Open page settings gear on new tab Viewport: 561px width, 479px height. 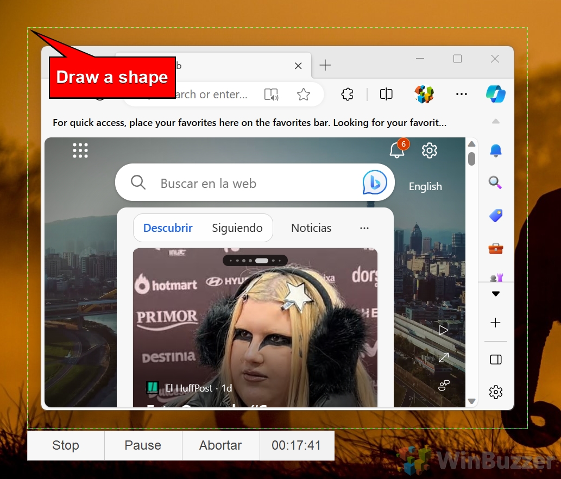(430, 150)
